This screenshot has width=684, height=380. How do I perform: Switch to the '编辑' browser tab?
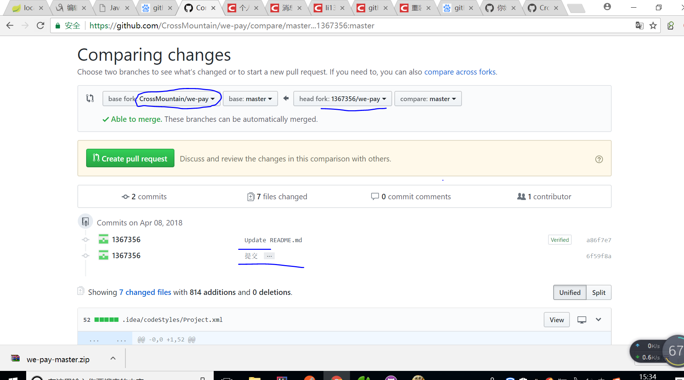(x=72, y=8)
